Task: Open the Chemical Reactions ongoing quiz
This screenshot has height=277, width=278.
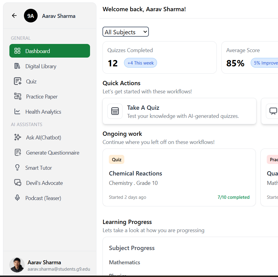Action: 179,177
